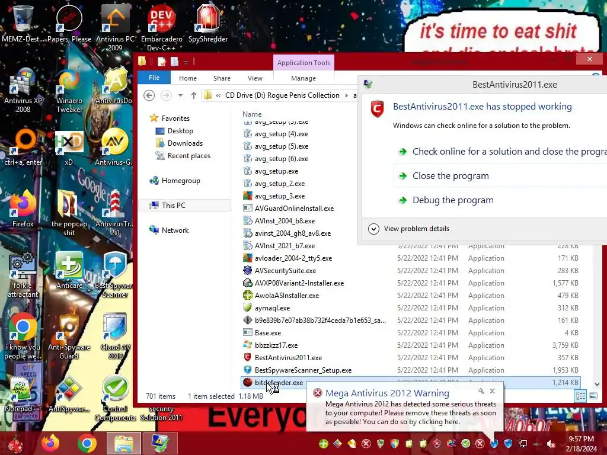Switch to the Home ribbon tab
Image resolution: width=607 pixels, height=455 pixels.
tap(188, 78)
